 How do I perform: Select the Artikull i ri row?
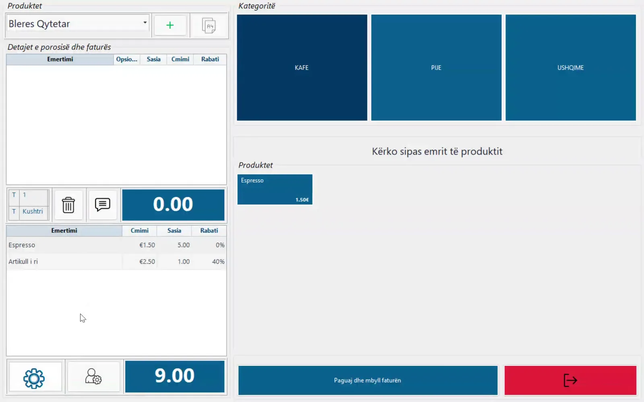tap(116, 261)
